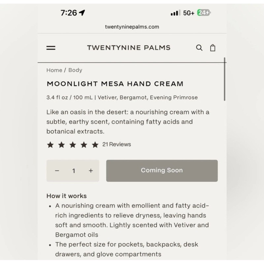Click the first rating star

(x=50, y=145)
